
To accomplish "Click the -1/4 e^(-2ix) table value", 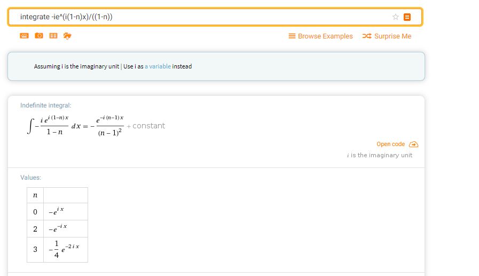I will [64, 249].
